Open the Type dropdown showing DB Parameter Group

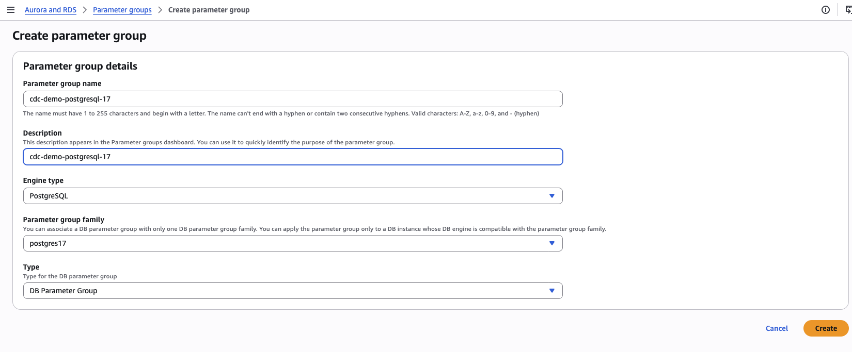coord(293,291)
